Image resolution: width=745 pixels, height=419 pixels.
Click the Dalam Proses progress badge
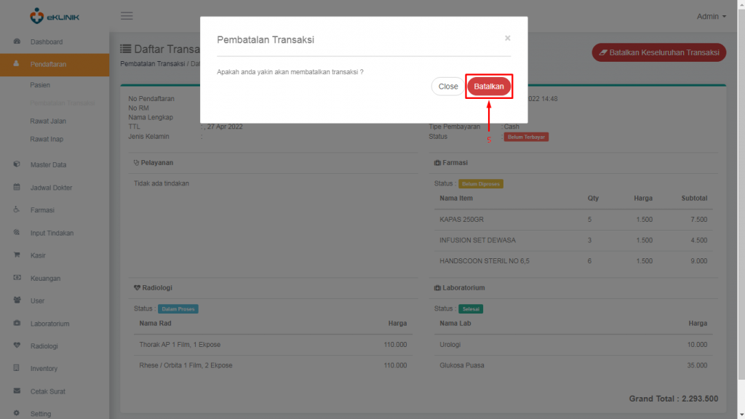pyautogui.click(x=178, y=308)
